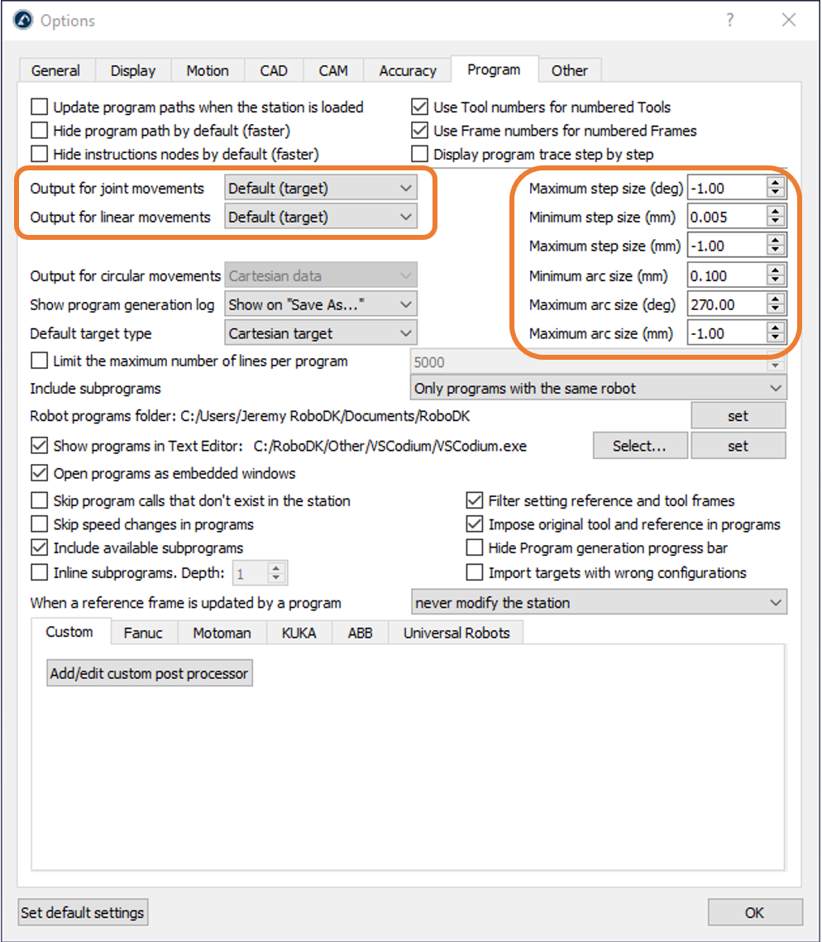Viewport: 822px width, 942px height.
Task: Decrease Minimum step size (mm) with down arrow
Action: pos(776,222)
